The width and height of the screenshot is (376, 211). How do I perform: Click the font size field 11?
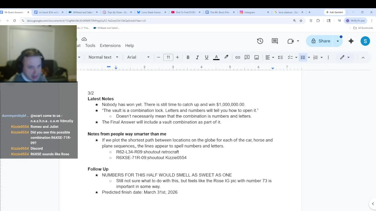click(168, 57)
